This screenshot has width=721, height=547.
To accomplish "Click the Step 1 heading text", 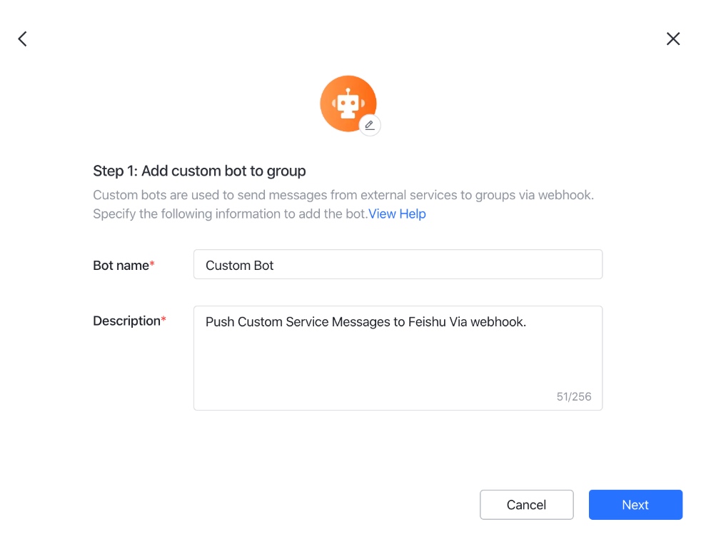I will [x=199, y=171].
